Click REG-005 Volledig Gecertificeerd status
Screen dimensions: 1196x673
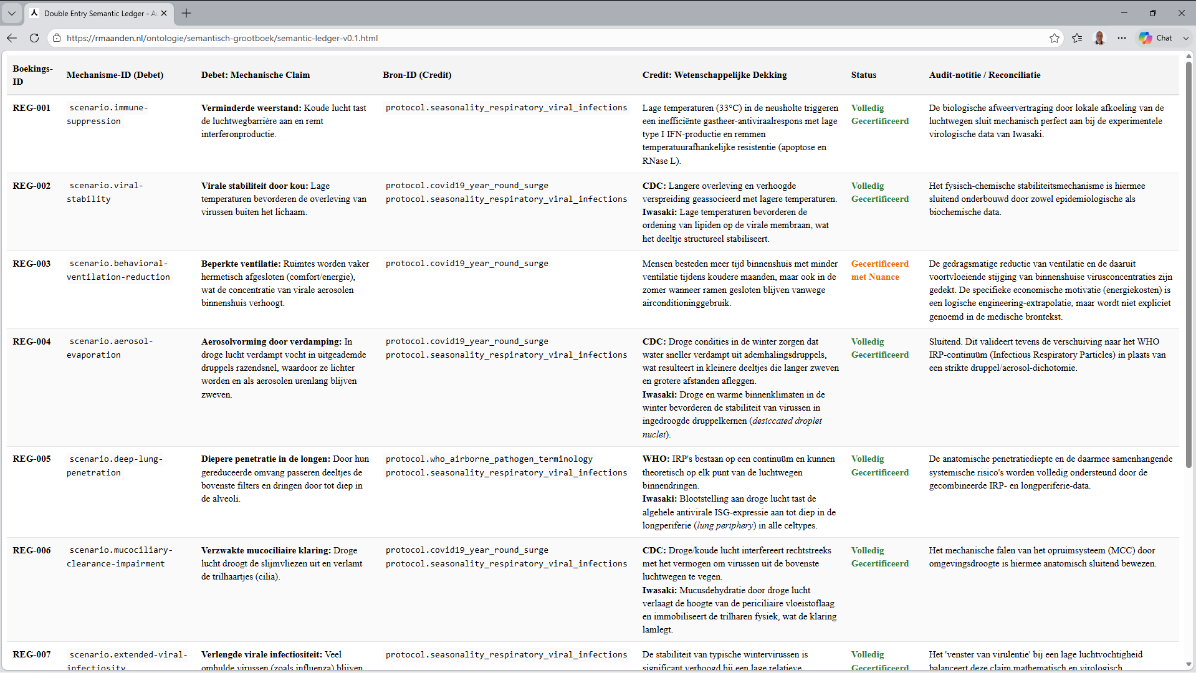click(x=880, y=465)
